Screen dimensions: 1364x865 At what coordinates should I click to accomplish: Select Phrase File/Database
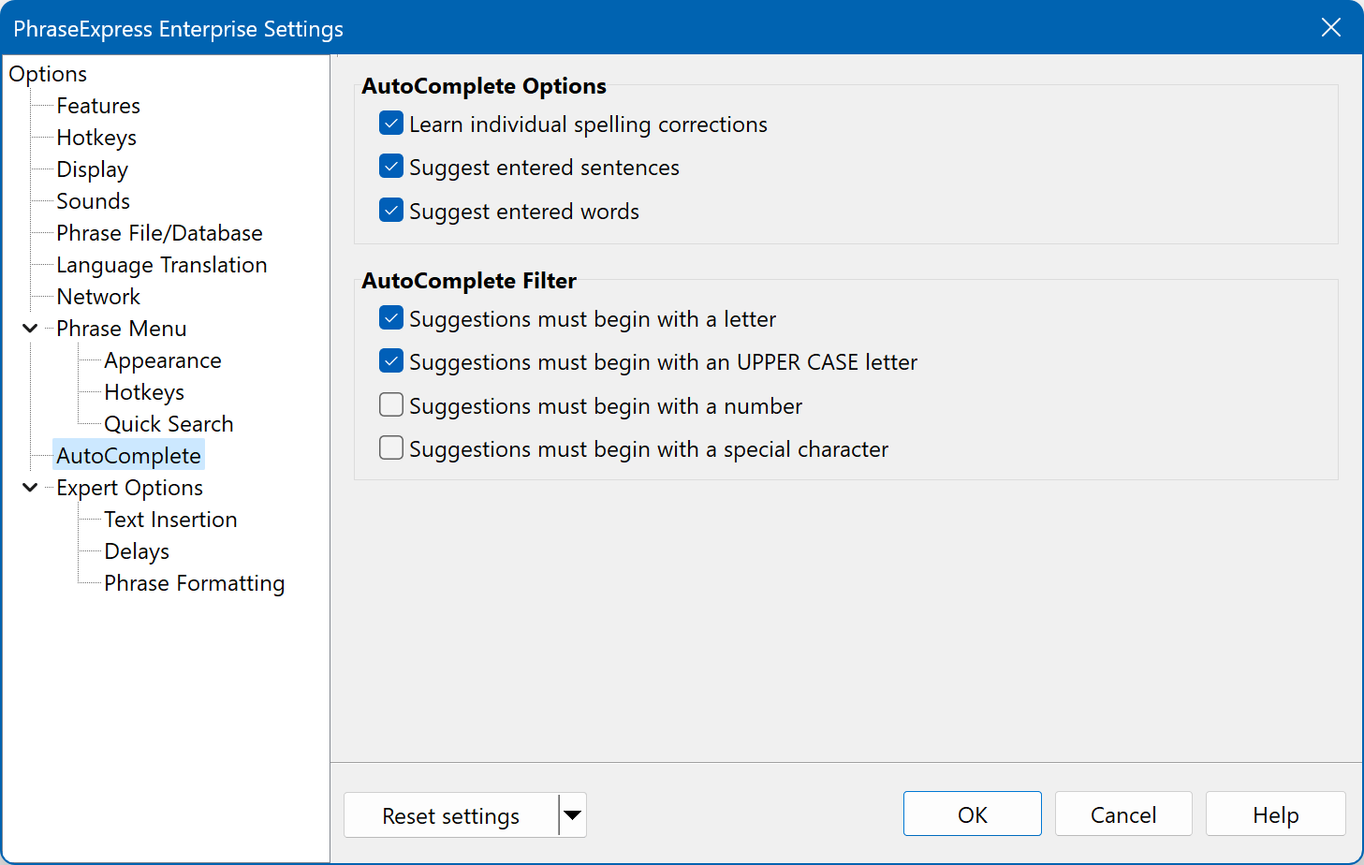(x=159, y=233)
